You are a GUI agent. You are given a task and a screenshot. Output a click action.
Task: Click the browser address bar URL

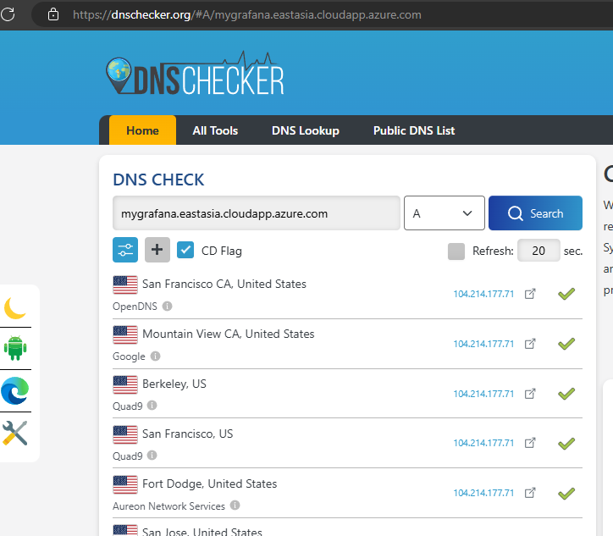[x=246, y=15]
